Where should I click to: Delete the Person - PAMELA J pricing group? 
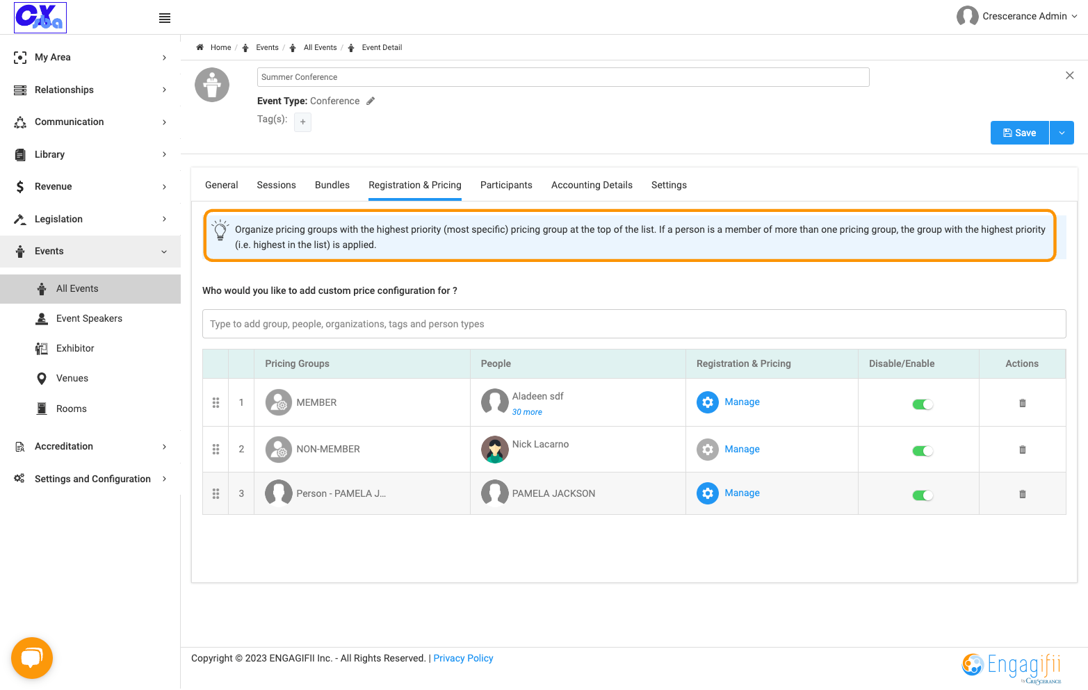(x=1023, y=494)
